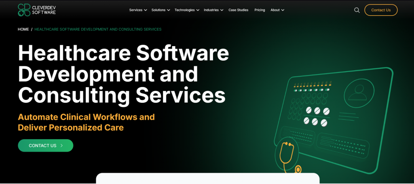Click the arrow inside green CONTACT US button
The image size is (414, 184).
61,146
